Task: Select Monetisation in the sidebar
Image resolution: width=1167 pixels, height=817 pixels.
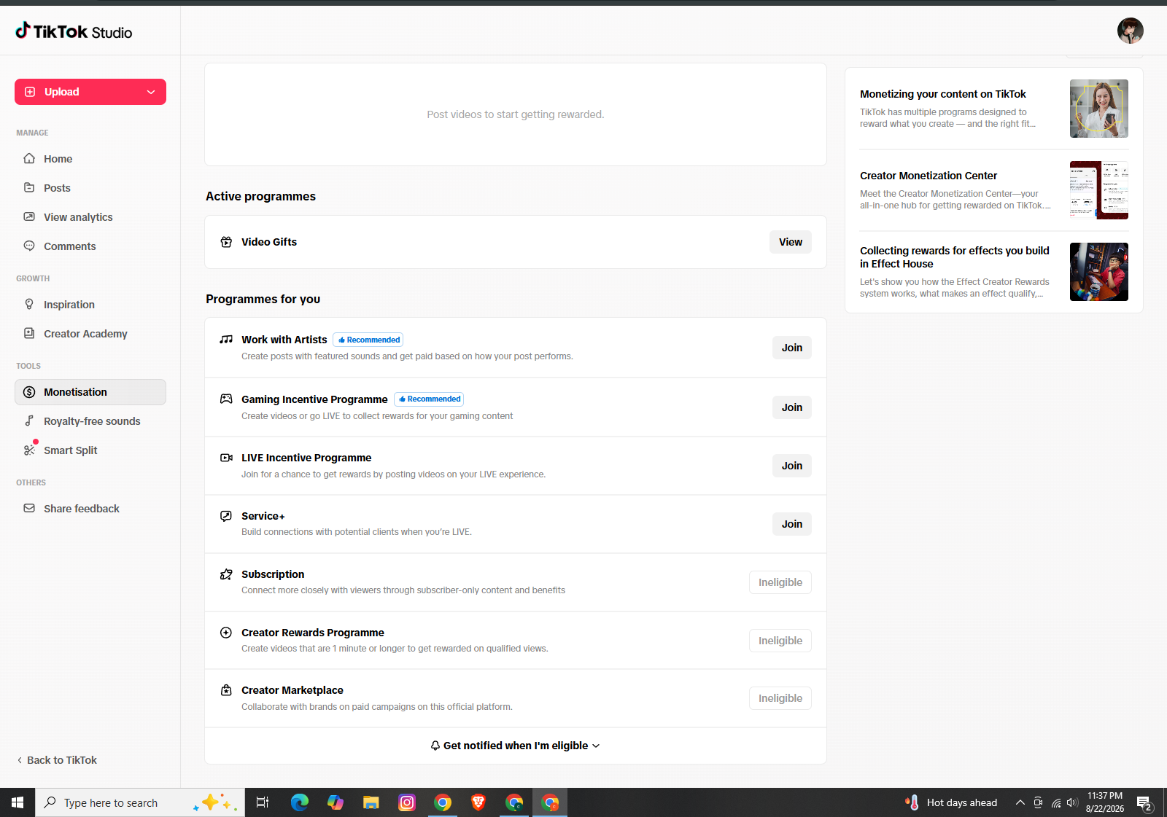Action: click(90, 392)
